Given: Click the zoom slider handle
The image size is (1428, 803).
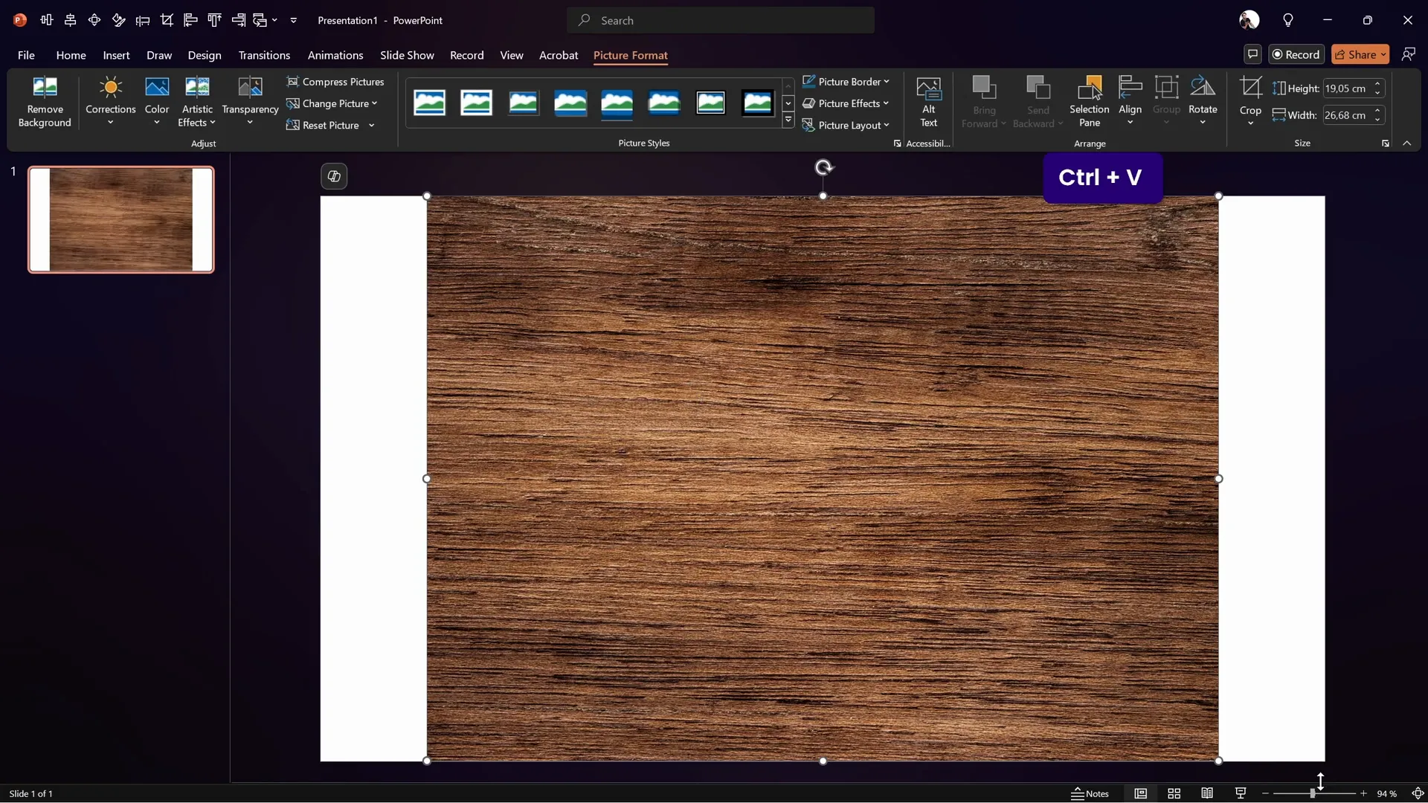Looking at the screenshot, I should point(1313,793).
